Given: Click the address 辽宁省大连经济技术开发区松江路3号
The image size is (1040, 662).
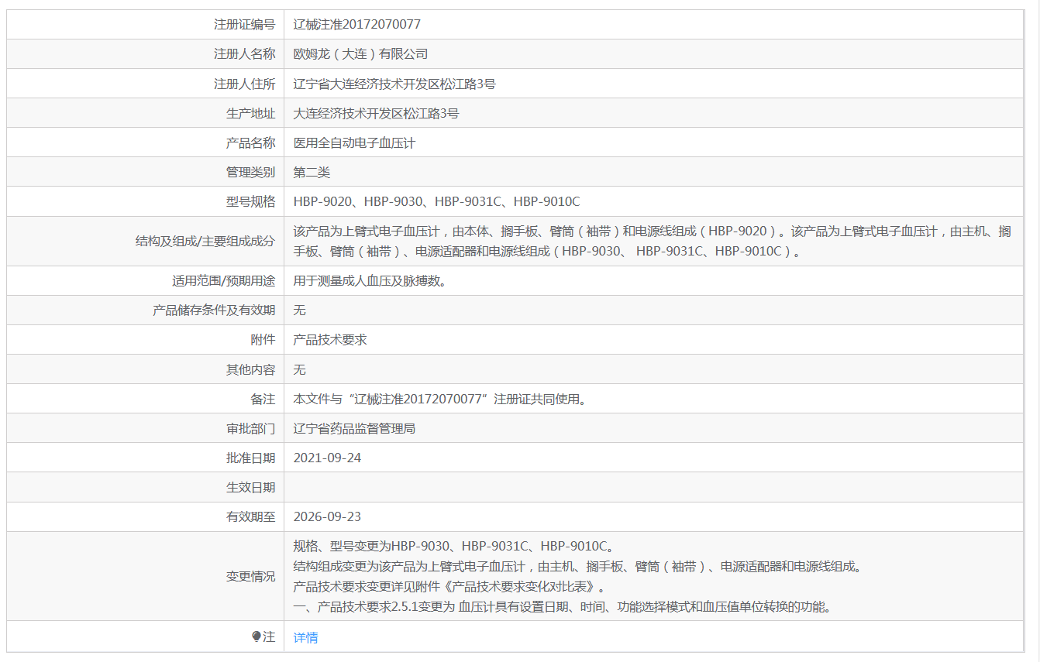Looking at the screenshot, I should (394, 84).
